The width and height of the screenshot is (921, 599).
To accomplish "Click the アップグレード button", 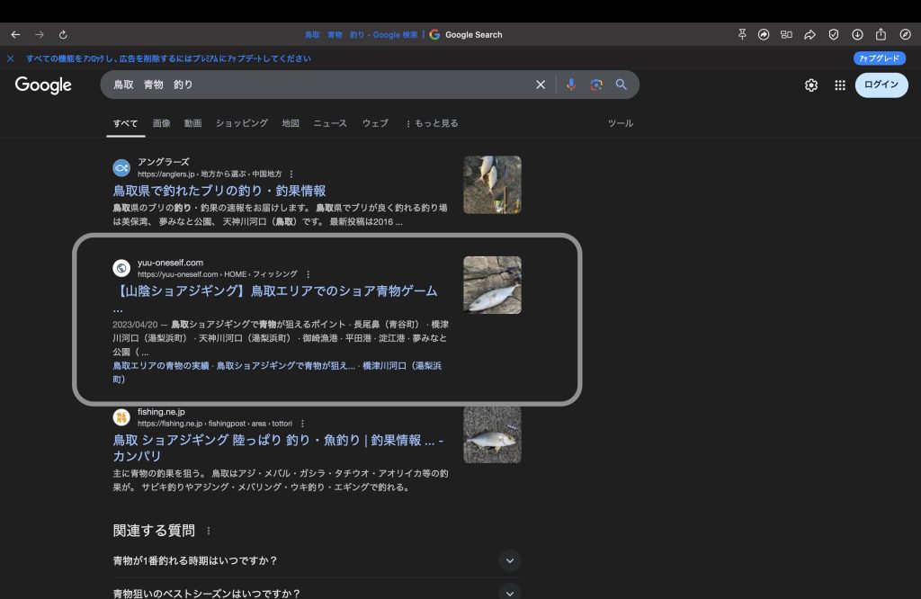I will click(880, 58).
